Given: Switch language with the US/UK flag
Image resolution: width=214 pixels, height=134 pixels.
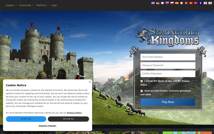Looking at the screenshot, I should pyautogui.click(x=153, y=3).
